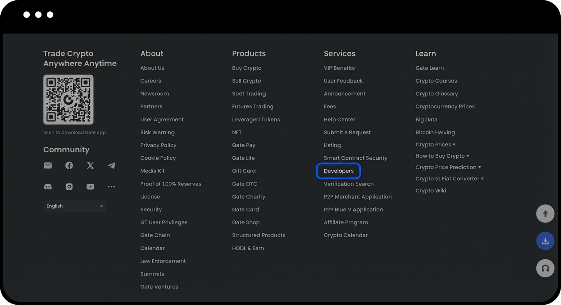Image resolution: width=561 pixels, height=305 pixels.
Task: Open Smart Contract Security link
Action: click(x=356, y=158)
